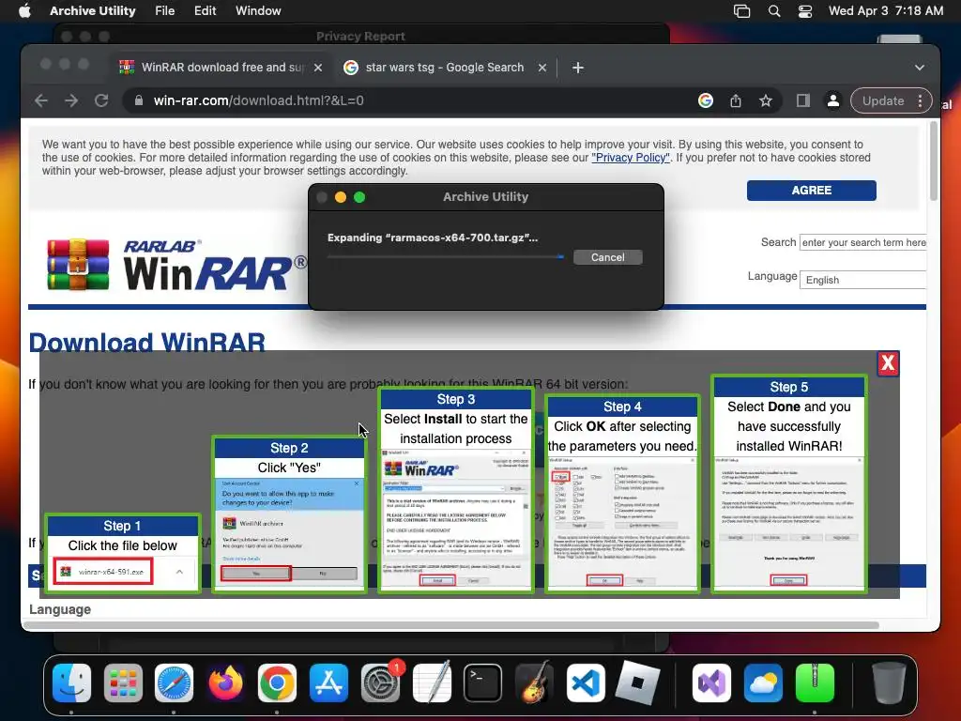Open the Trash in the Dock
Image resolution: width=961 pixels, height=721 pixels.
coord(888,683)
